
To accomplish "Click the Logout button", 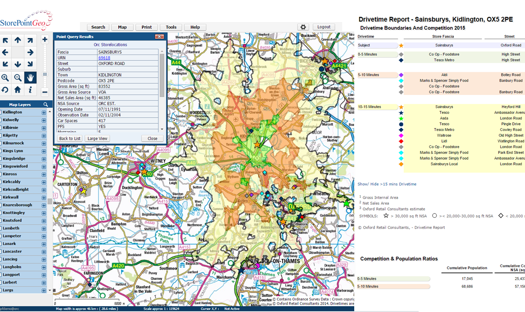I will click(x=324, y=27).
